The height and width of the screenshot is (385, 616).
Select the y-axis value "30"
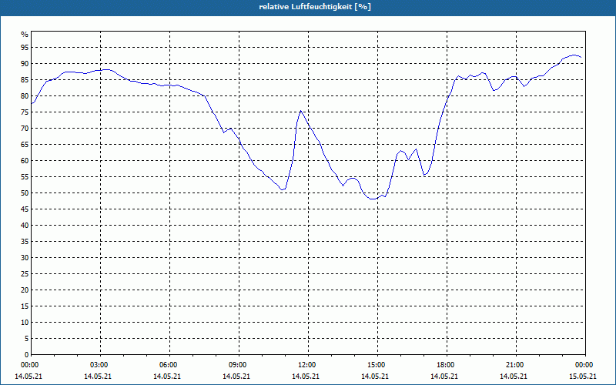(25, 258)
